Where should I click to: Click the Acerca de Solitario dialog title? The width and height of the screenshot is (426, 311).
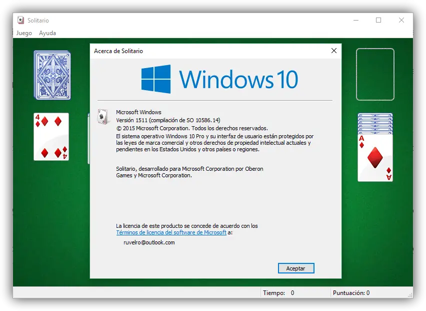pyautogui.click(x=118, y=51)
